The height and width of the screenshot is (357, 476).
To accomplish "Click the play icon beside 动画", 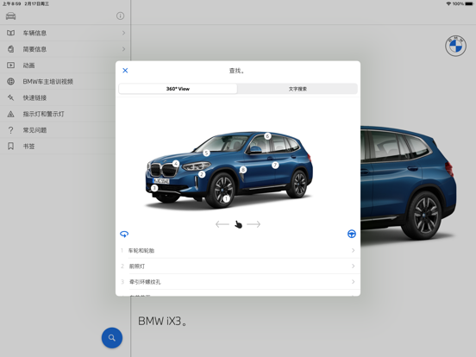I will [10, 66].
